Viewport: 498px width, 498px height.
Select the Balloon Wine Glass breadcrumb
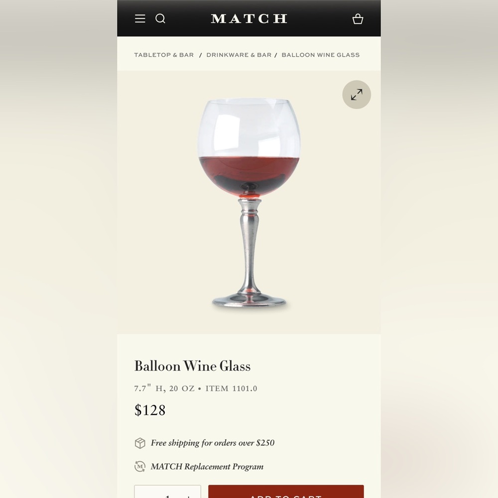point(320,55)
